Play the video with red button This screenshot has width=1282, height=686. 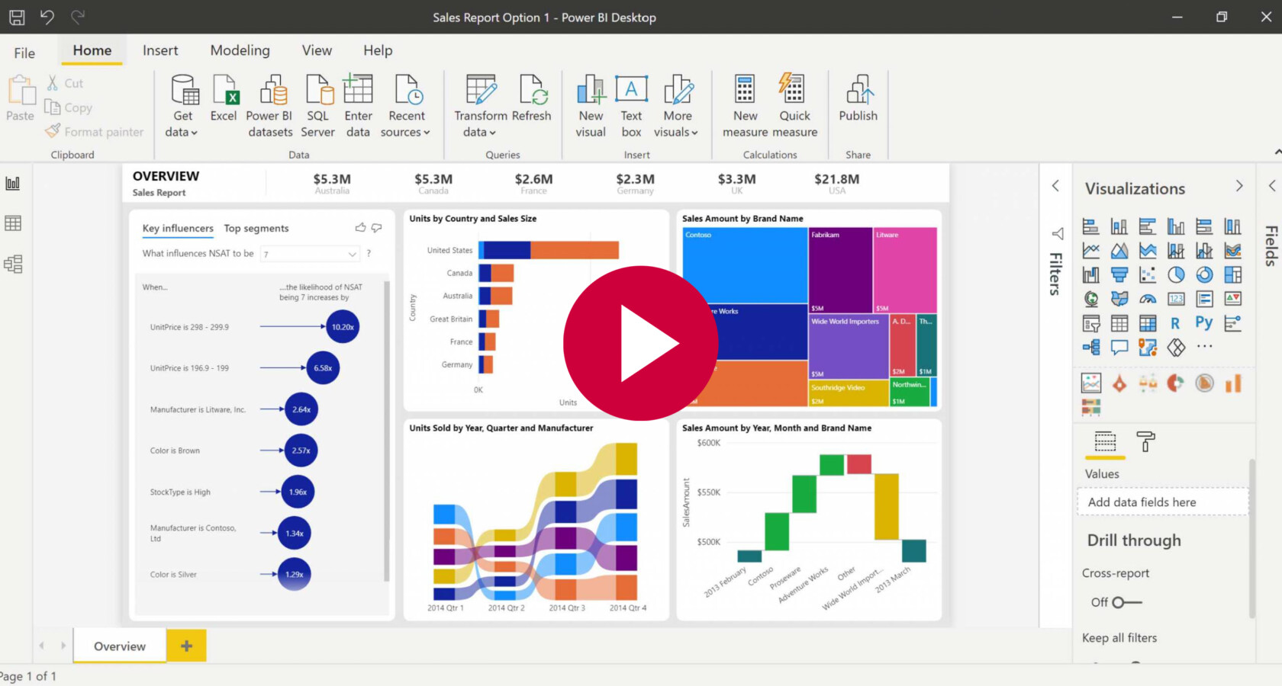(x=640, y=343)
